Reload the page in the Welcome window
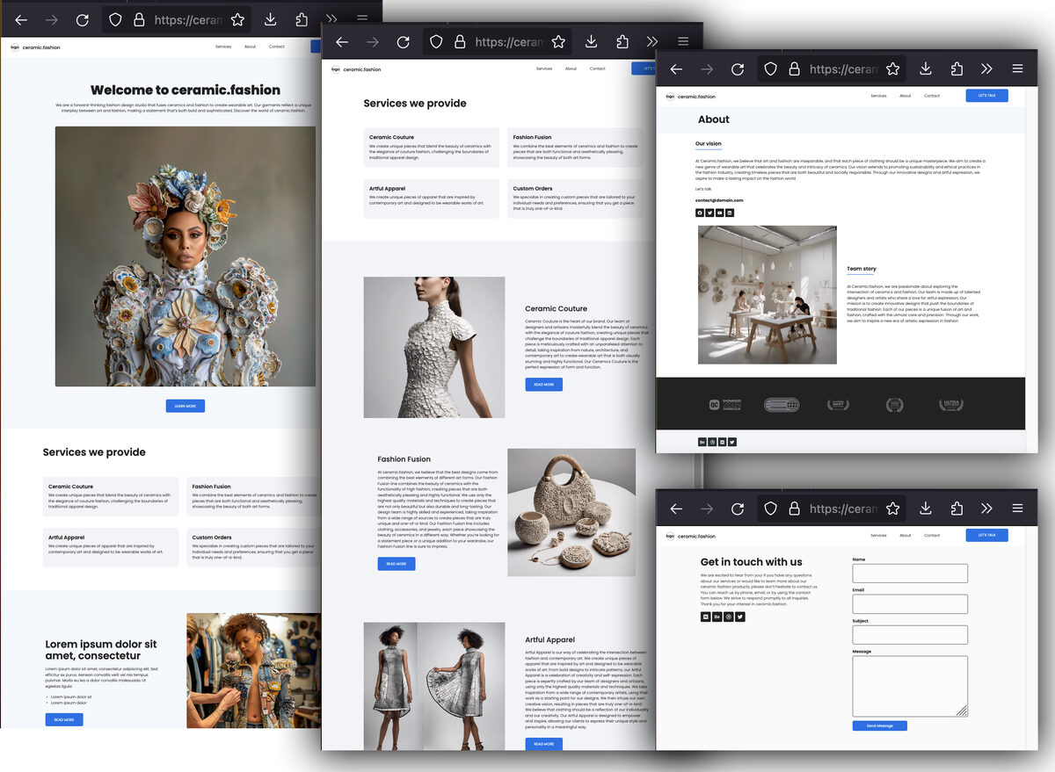This screenshot has height=772, width=1055. tap(82, 19)
